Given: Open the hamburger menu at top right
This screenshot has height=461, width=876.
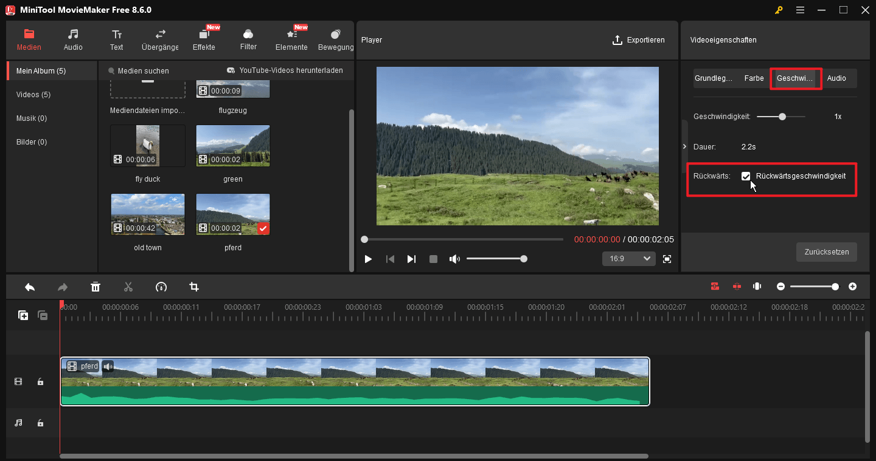Looking at the screenshot, I should [x=800, y=10].
